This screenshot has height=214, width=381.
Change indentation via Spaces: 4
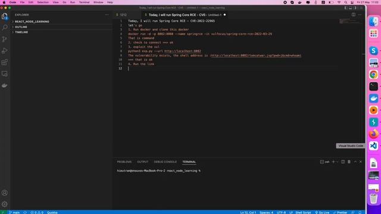tap(266, 212)
